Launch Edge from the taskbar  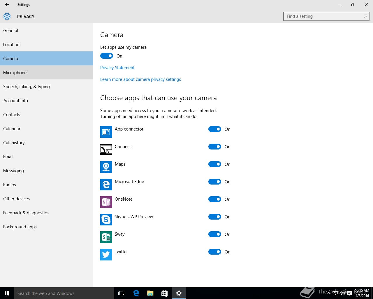pyautogui.click(x=136, y=293)
